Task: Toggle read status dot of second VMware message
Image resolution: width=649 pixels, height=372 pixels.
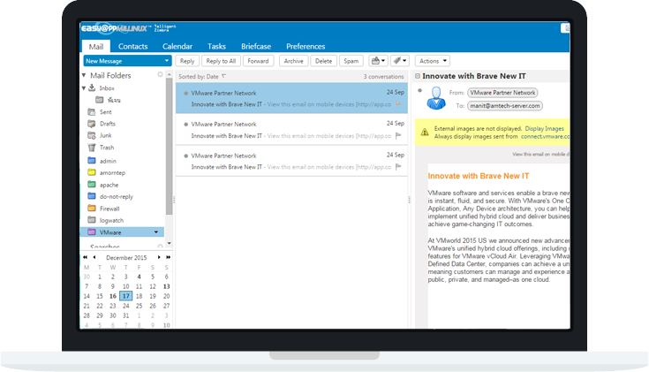Action: [185, 125]
